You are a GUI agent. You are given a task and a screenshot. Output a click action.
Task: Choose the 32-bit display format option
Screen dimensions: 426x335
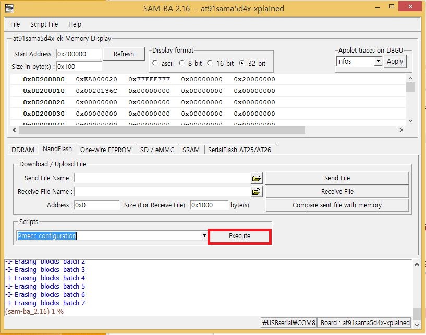click(x=241, y=64)
